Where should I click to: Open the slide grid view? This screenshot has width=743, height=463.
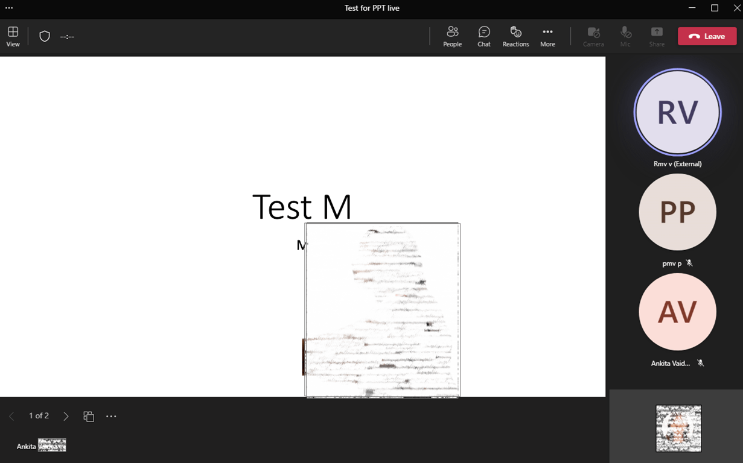point(89,416)
